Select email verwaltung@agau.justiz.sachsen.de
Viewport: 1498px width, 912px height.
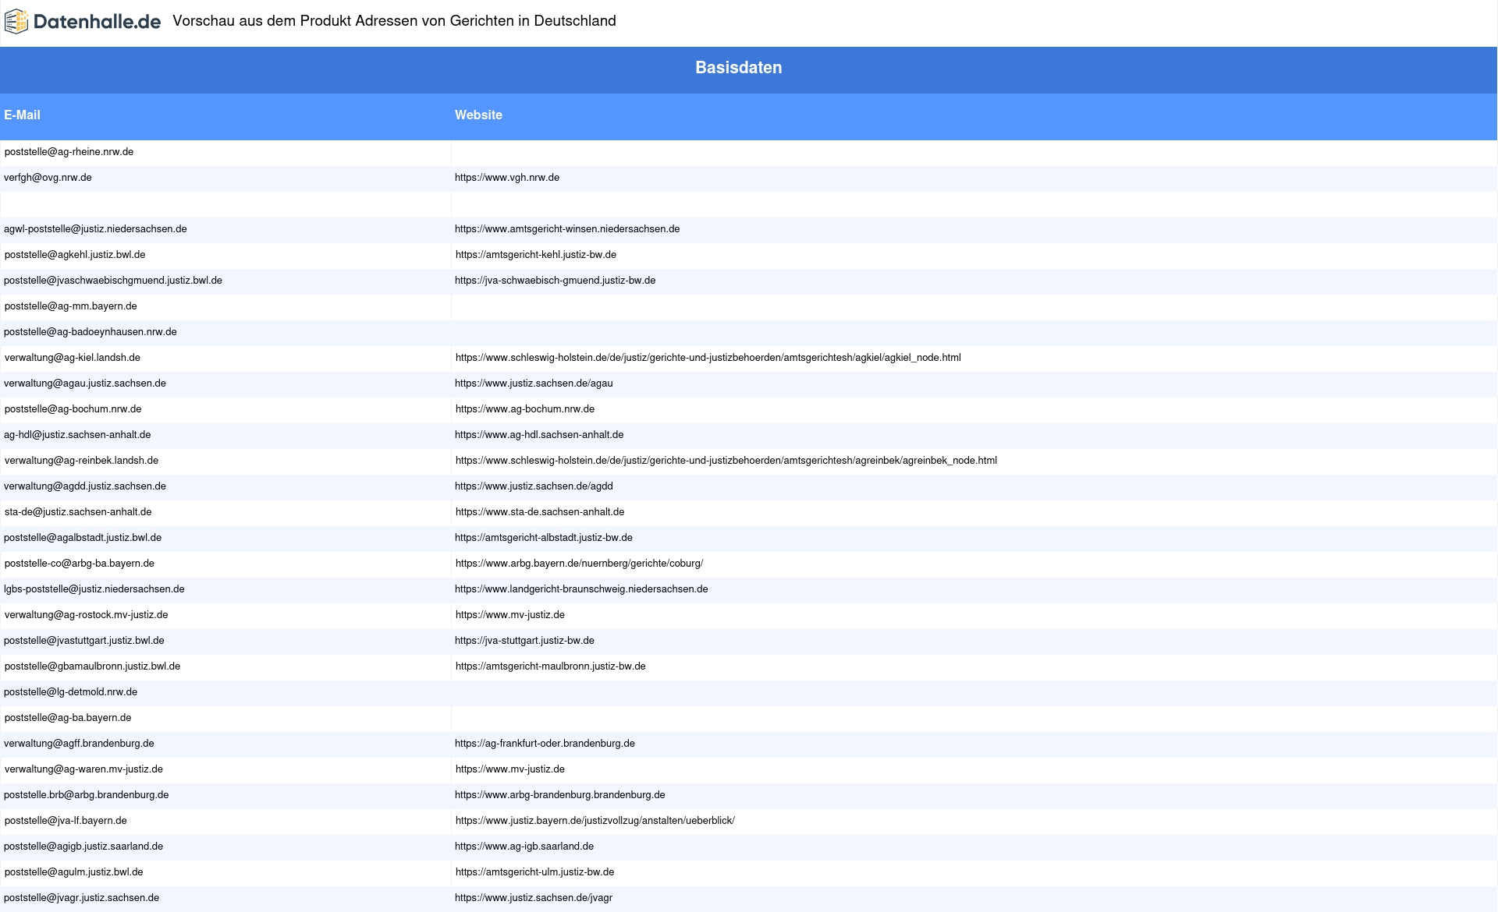pos(85,384)
